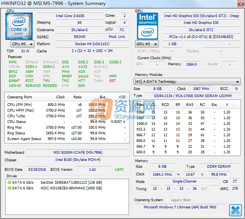Screen dimensions: 245x219
Task: Select the System Agent Status row
Action: 67,139
